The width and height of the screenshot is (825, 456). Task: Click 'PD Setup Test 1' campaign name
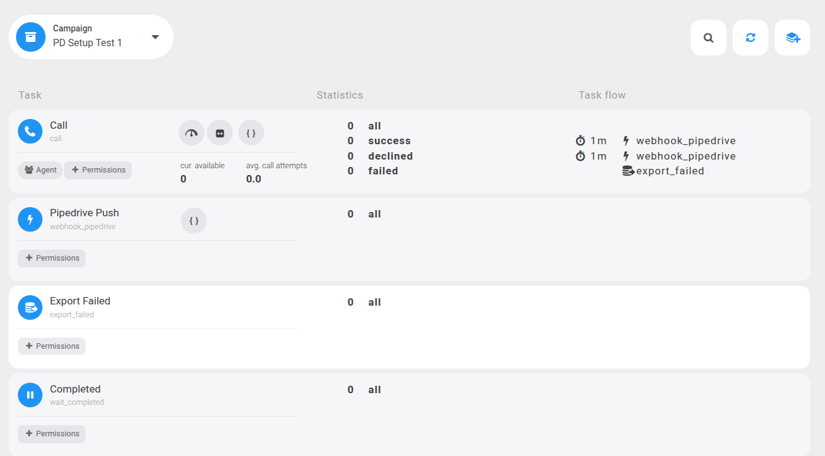tap(87, 43)
